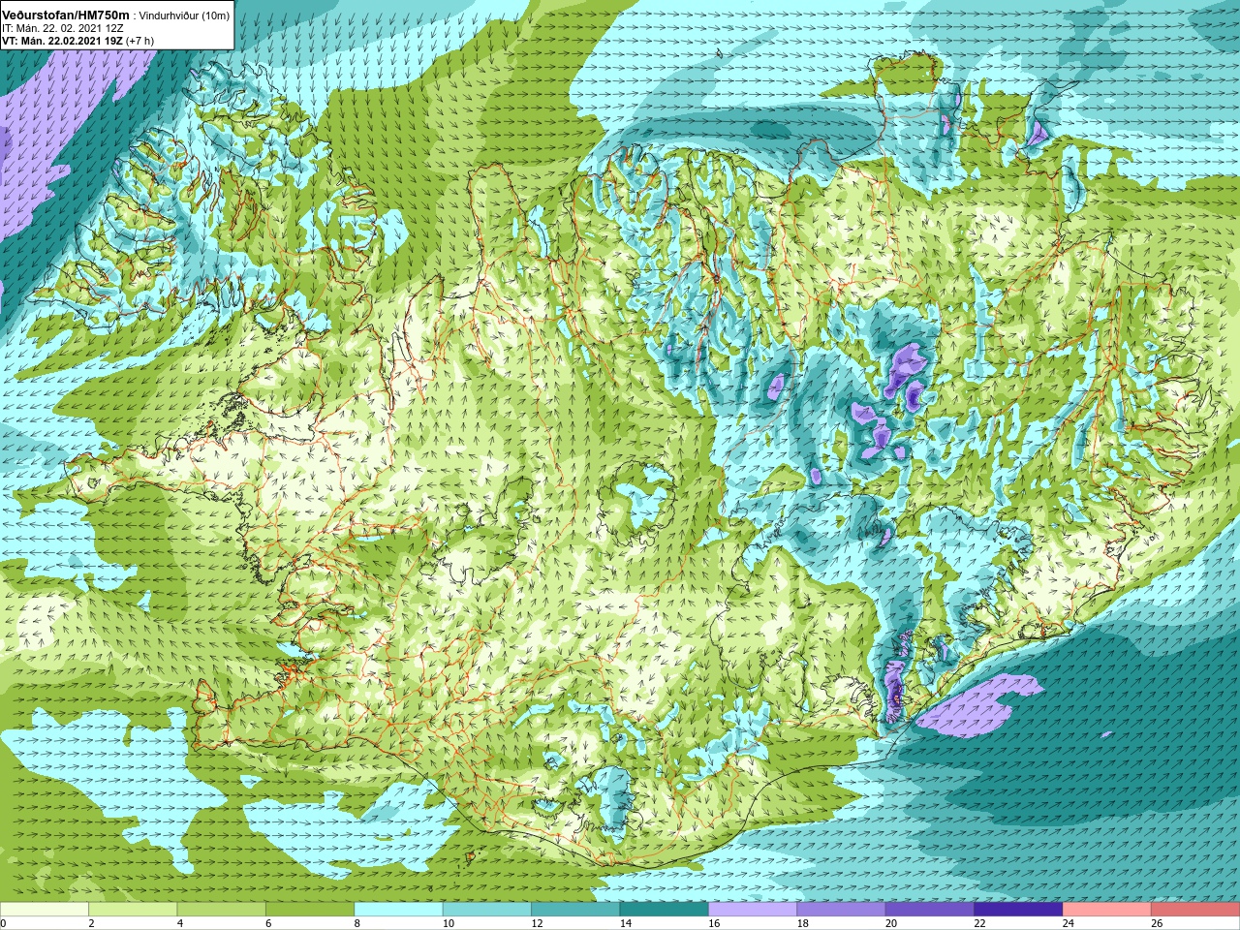This screenshot has height=930, width=1240.
Task: Click the legend label "26"
Action: pyautogui.click(x=1157, y=924)
